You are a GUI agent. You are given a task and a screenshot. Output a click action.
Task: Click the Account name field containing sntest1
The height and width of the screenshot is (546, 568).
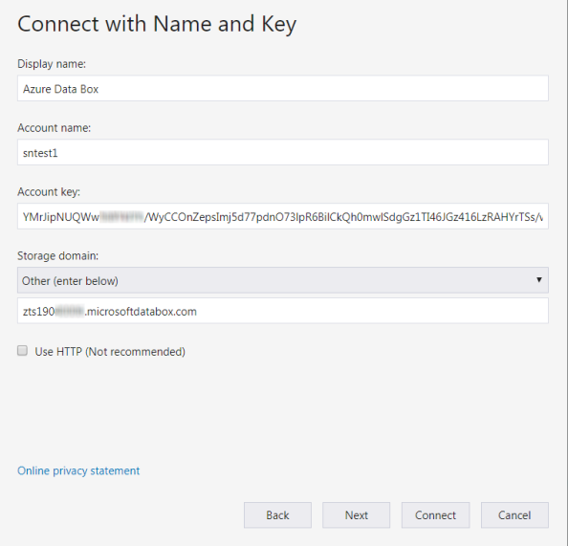(282, 153)
